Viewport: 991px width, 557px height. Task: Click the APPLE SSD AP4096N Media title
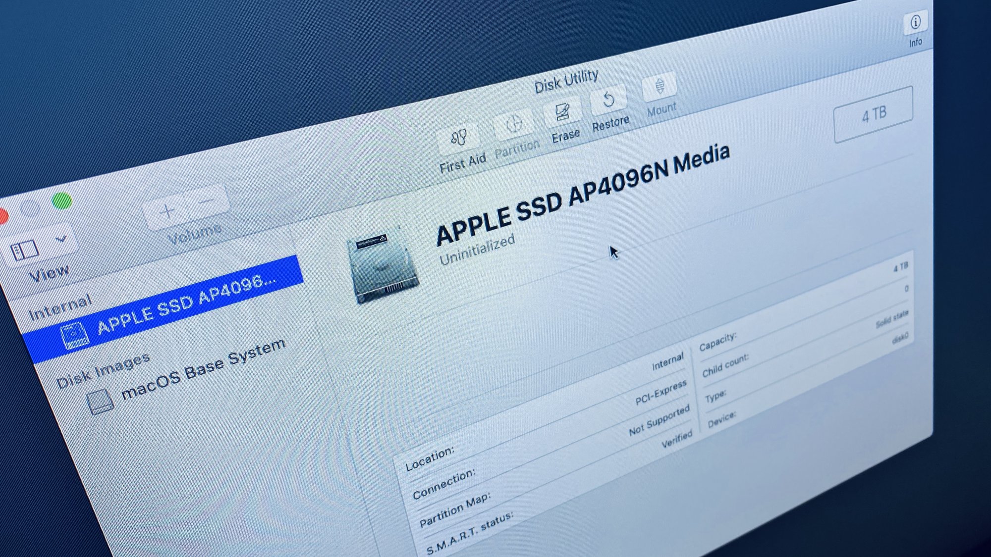click(x=582, y=194)
